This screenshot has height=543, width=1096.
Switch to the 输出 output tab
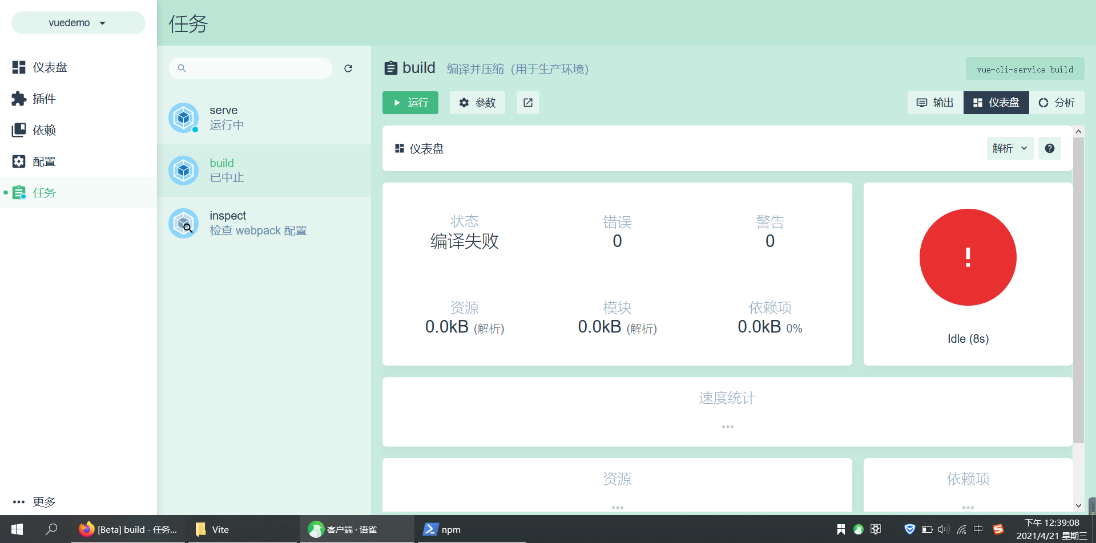tap(935, 103)
